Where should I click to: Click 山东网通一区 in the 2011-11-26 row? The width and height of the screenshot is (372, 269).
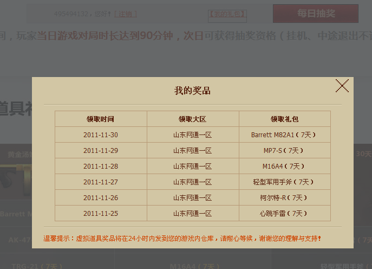click(x=192, y=197)
